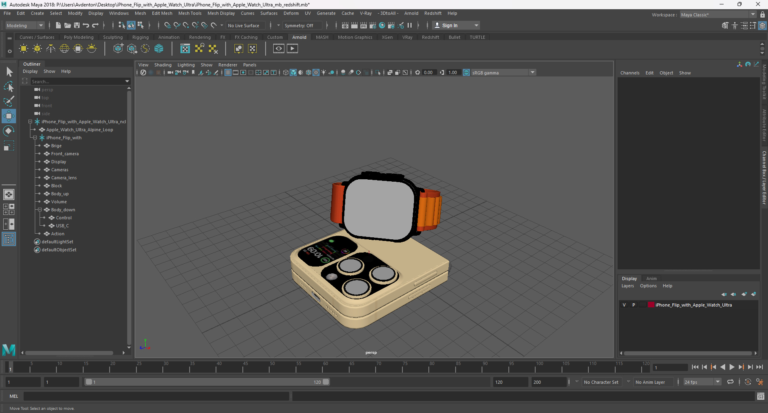Click the Undo arrow icon
The image size is (768, 413).
(x=86, y=25)
